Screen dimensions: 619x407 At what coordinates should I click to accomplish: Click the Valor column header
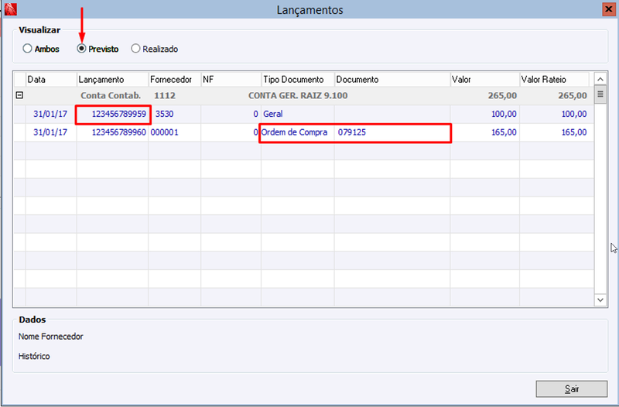485,80
